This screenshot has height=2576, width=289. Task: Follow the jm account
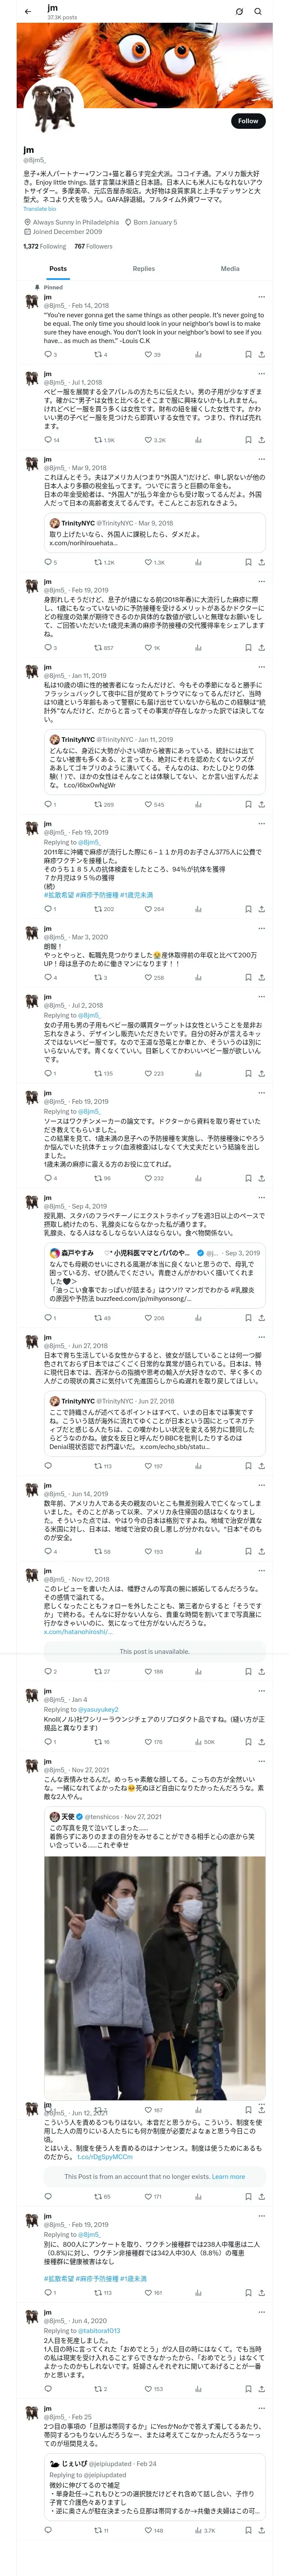click(247, 121)
